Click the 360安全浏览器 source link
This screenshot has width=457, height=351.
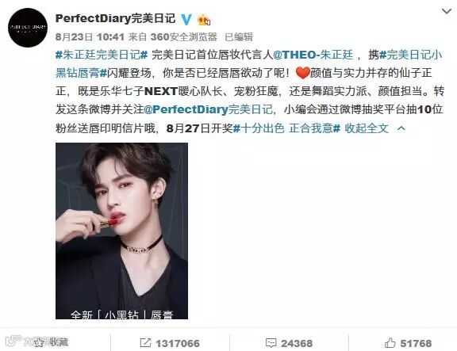click(183, 37)
